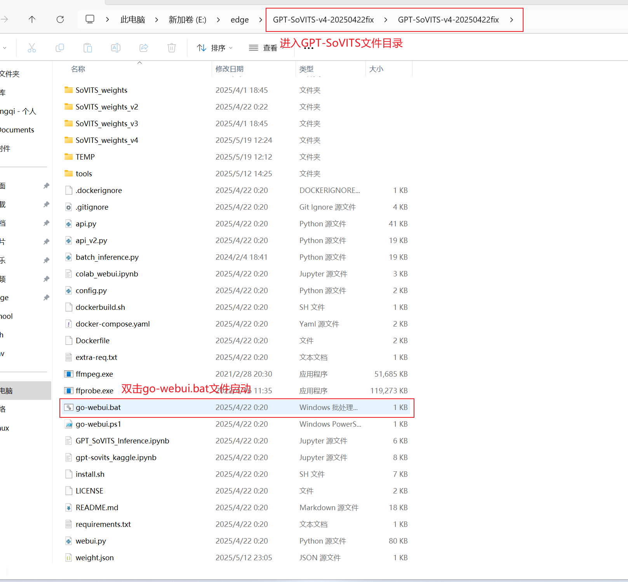Select the api.py Python file

[86, 224]
